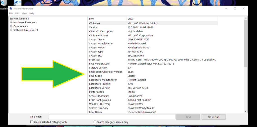This screenshot has height=127, width=257.
Task: Select Hardware Resources tree item
Action: point(25,22)
